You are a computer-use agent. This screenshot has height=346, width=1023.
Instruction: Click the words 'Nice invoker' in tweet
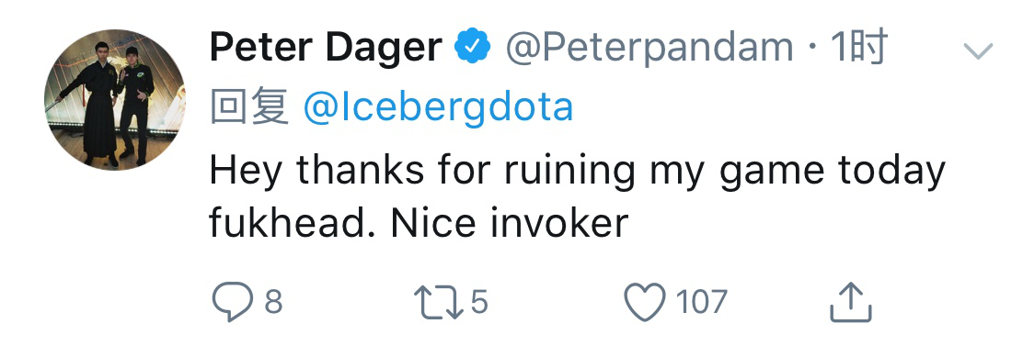coord(509,223)
